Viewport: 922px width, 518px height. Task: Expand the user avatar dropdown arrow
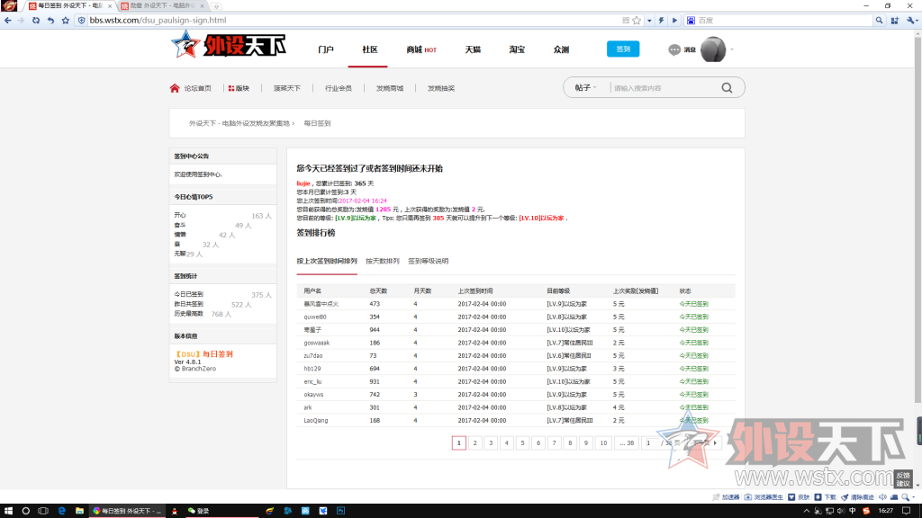[x=732, y=49]
